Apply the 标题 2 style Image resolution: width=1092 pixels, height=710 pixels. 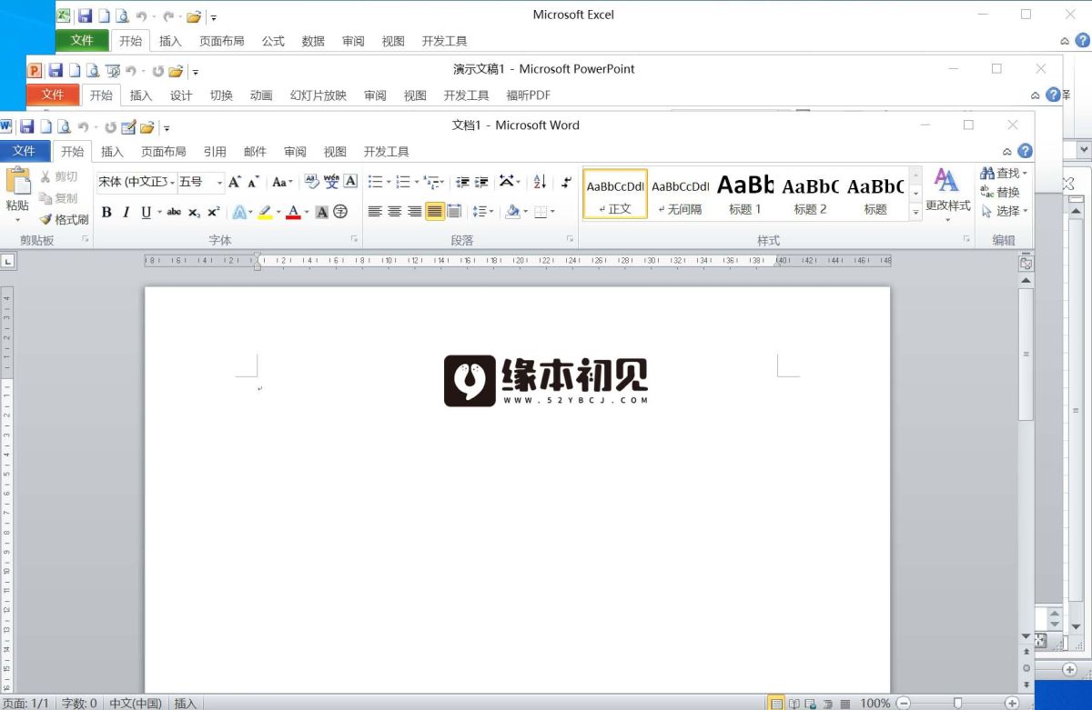pyautogui.click(x=810, y=195)
